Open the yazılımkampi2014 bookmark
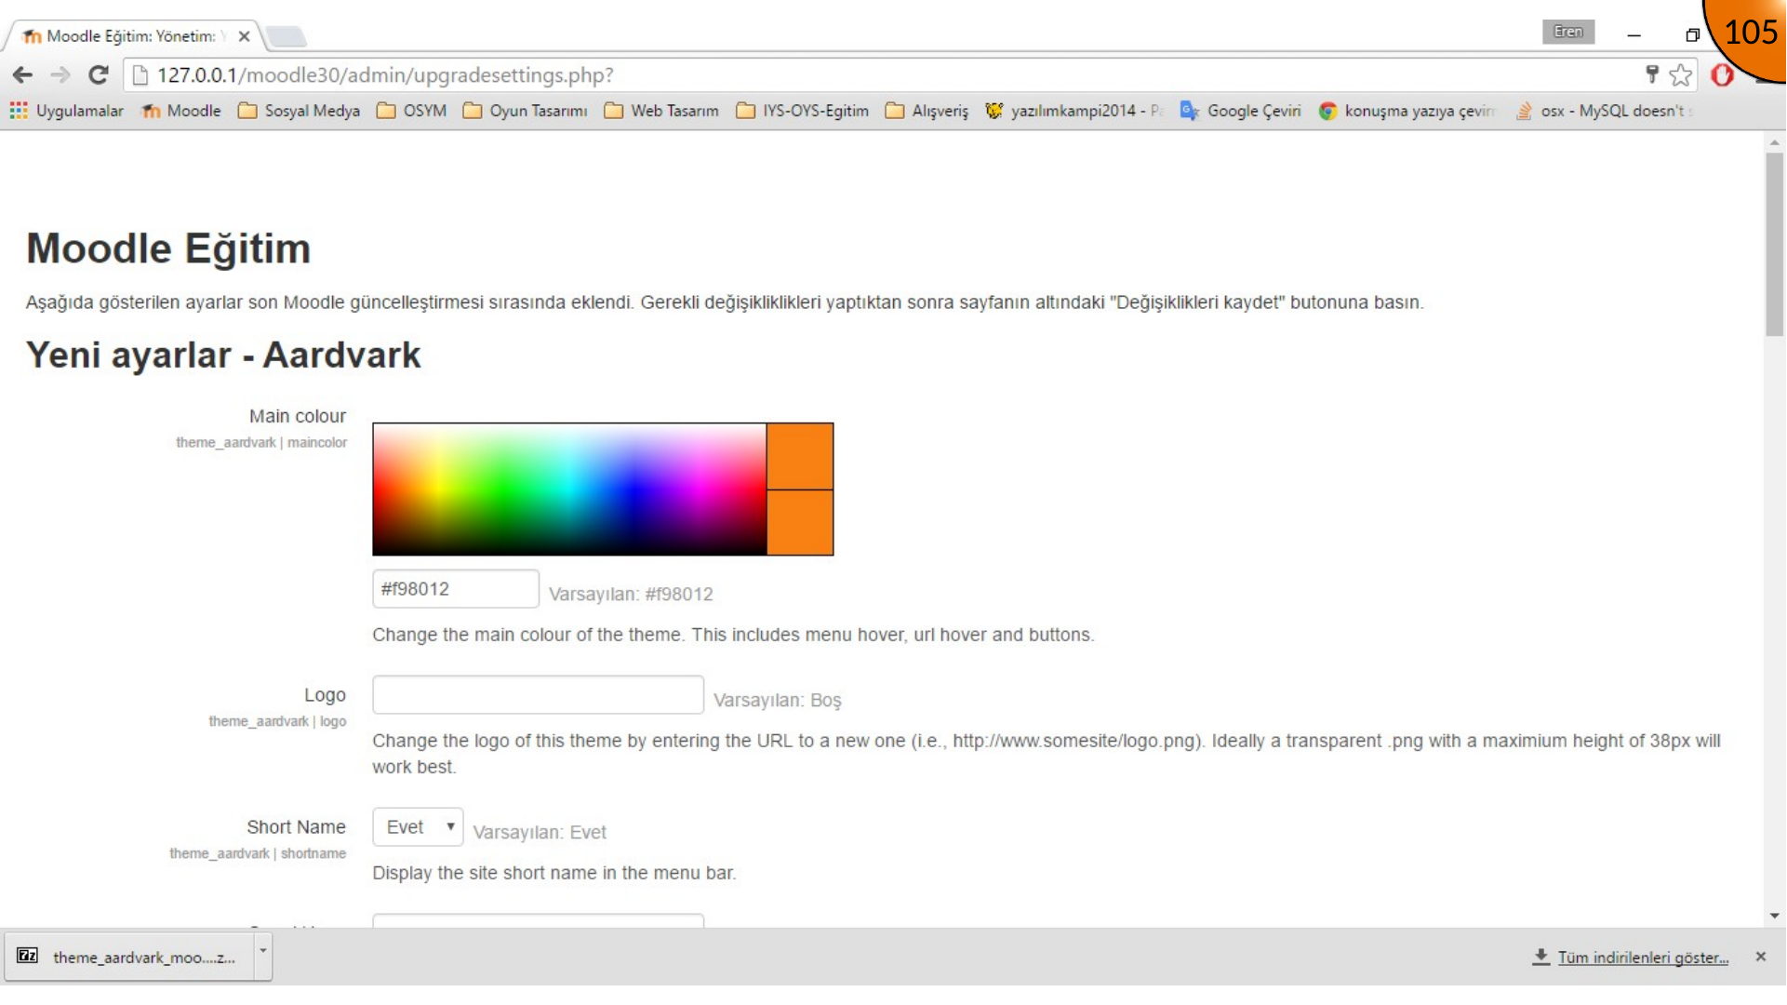Viewport: 1787px width, 1005px height. coord(1074,111)
